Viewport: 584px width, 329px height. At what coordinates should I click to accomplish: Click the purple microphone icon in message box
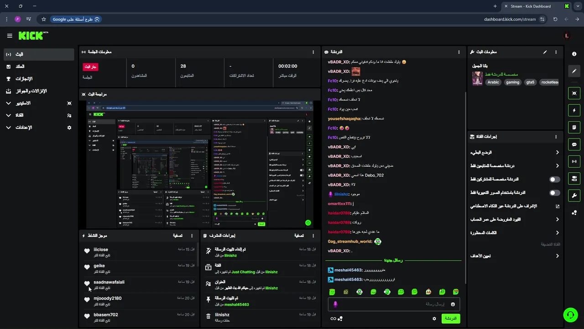click(x=335, y=304)
